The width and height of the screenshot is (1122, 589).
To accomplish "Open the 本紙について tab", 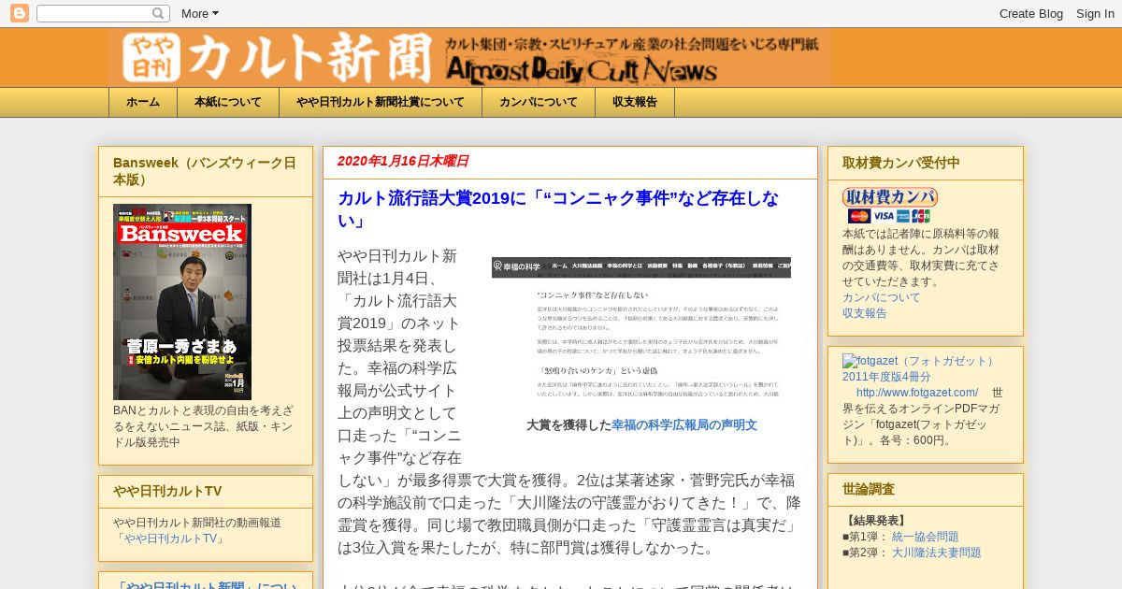I will tap(228, 102).
